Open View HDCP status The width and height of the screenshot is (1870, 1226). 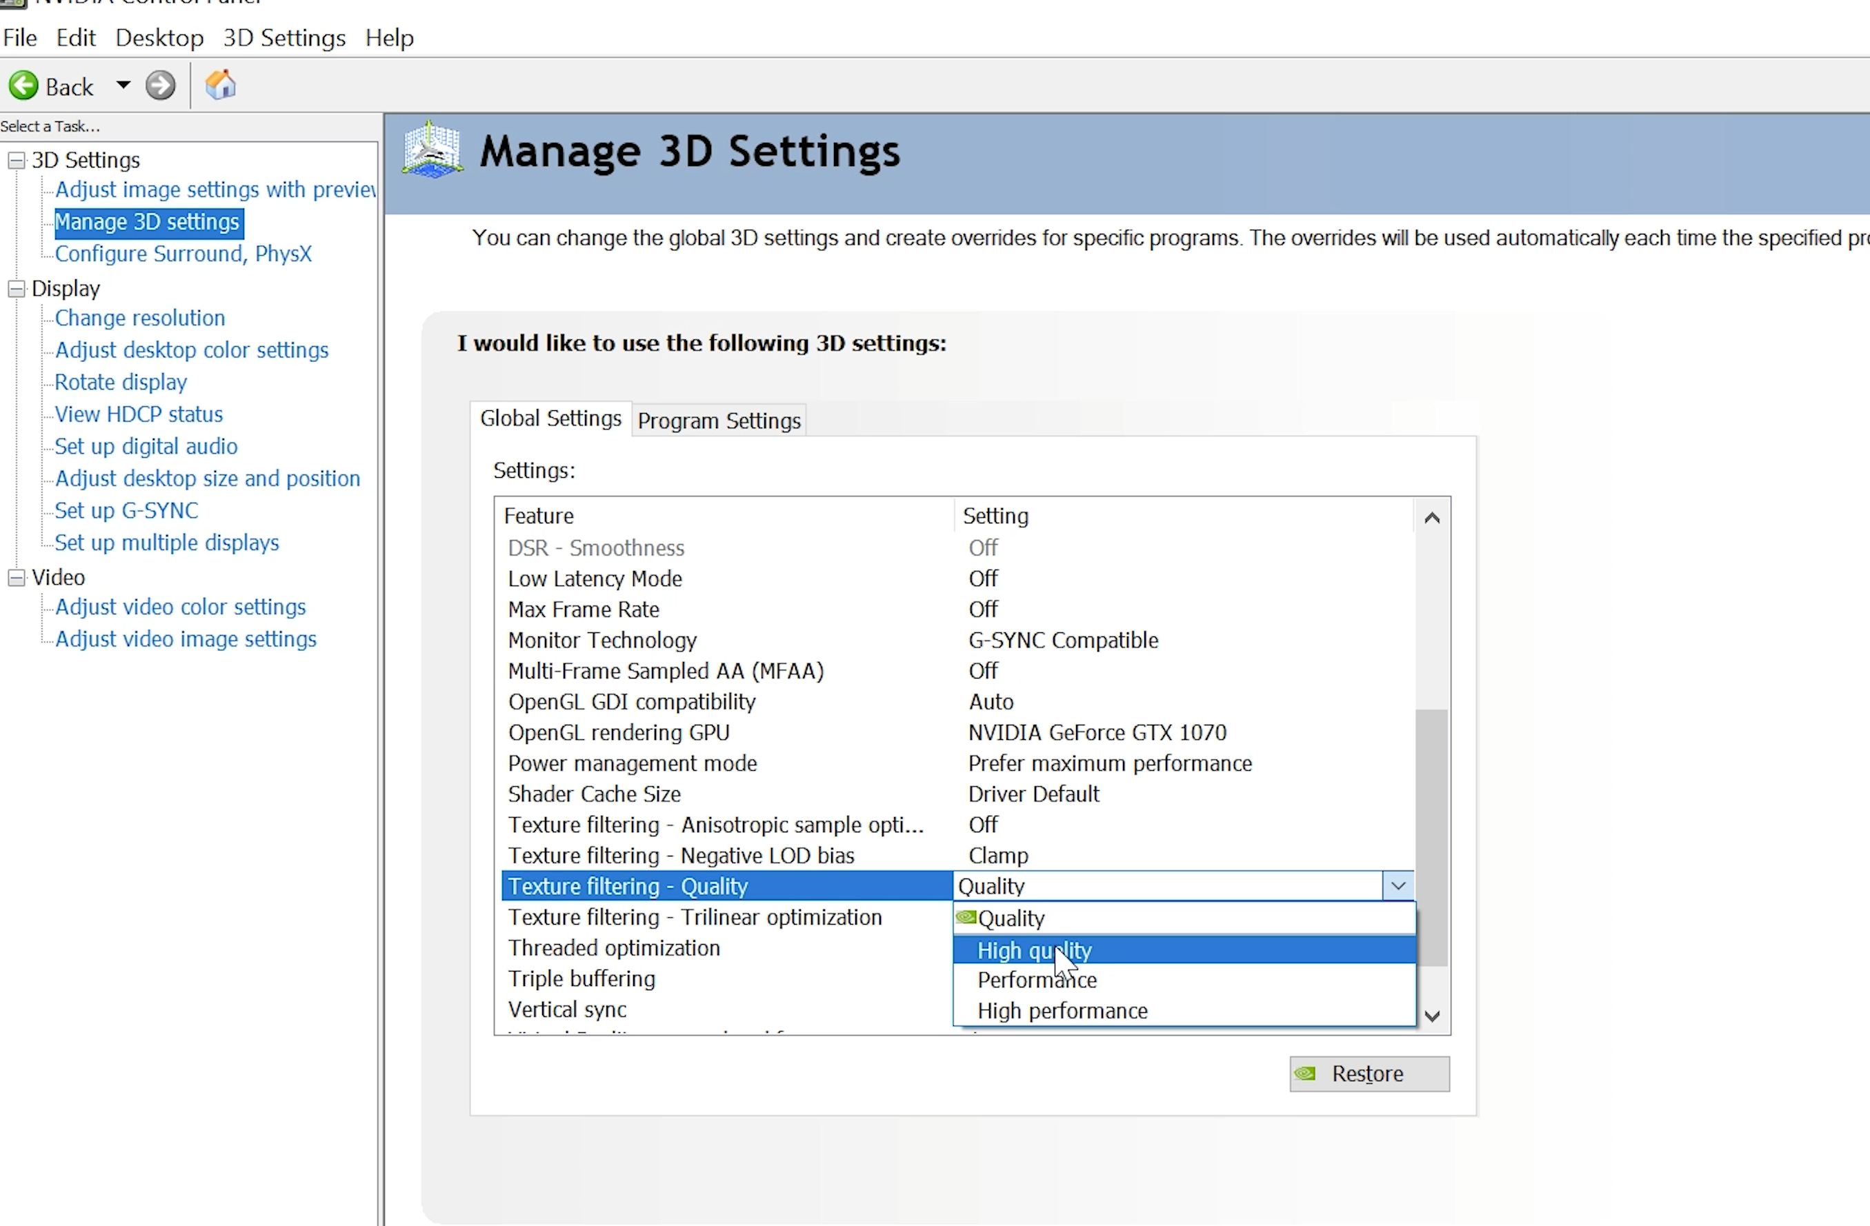tap(139, 414)
